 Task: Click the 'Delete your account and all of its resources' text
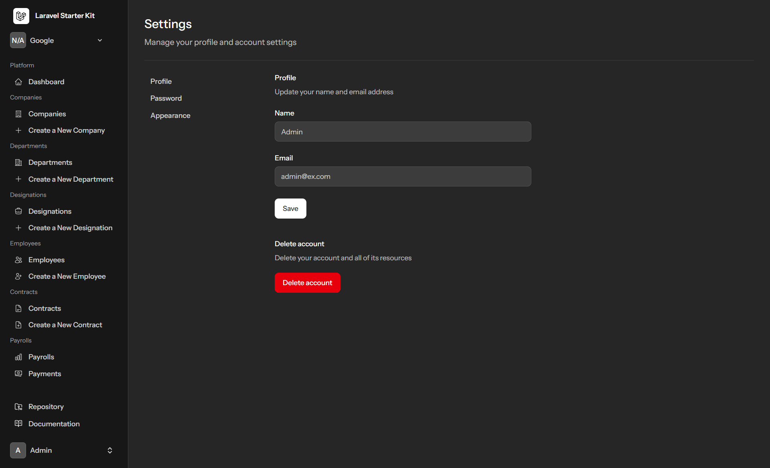click(x=343, y=258)
